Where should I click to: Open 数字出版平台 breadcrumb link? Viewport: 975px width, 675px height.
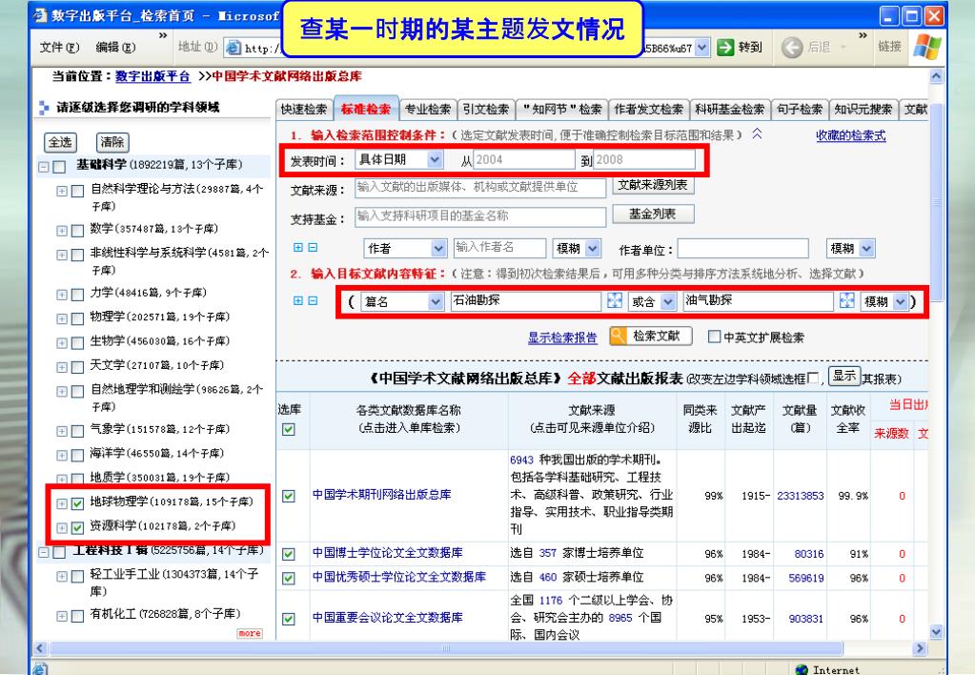click(x=152, y=76)
